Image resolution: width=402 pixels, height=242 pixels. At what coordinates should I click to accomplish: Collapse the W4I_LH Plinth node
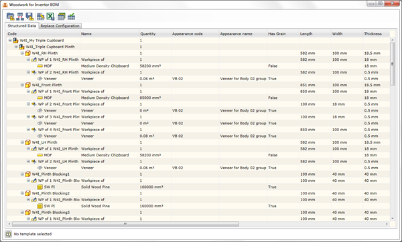(x=22, y=142)
